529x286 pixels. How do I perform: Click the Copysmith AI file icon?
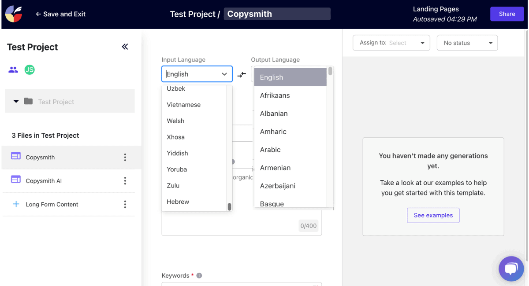pyautogui.click(x=16, y=180)
